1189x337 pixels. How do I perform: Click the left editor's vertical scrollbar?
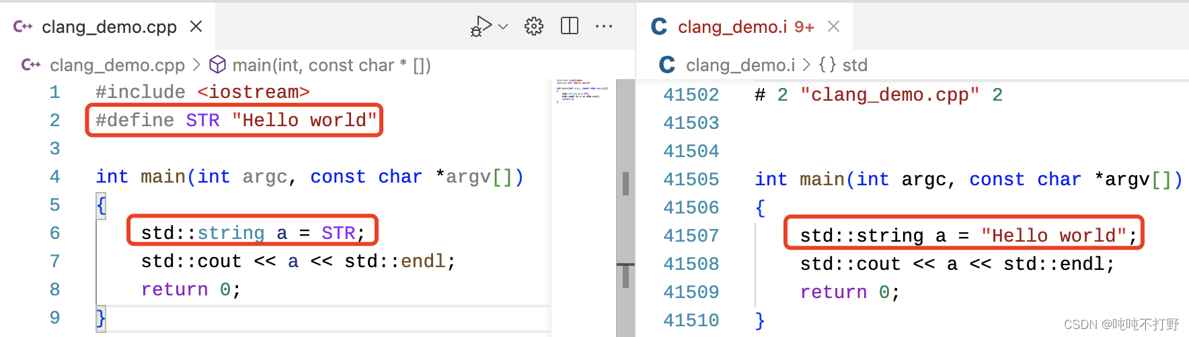pyautogui.click(x=625, y=208)
